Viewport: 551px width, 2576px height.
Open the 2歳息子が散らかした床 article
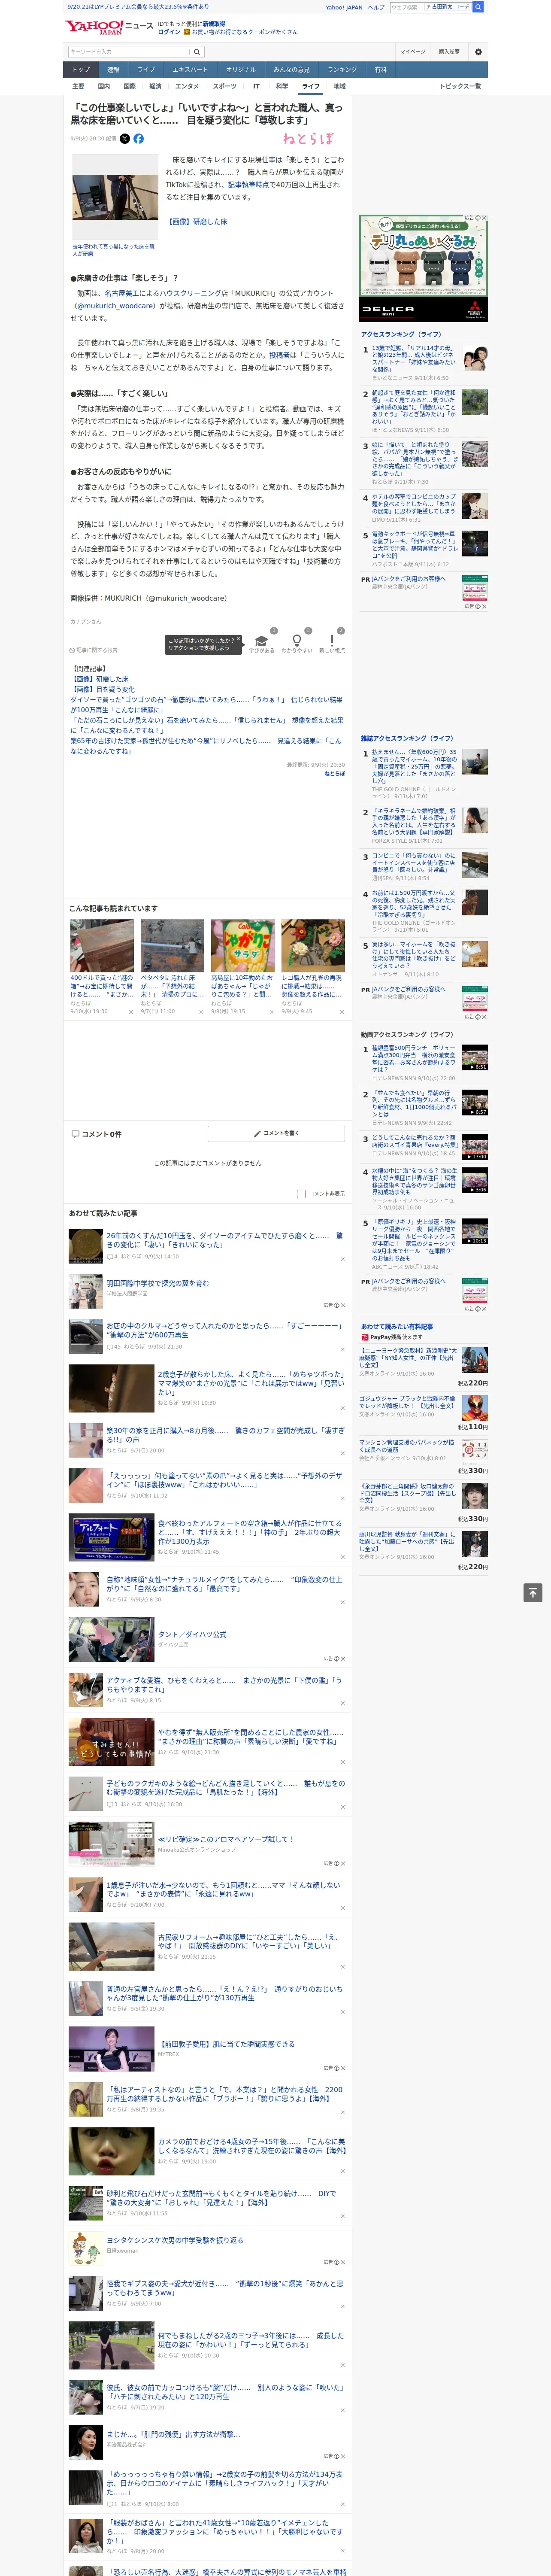250,1383
